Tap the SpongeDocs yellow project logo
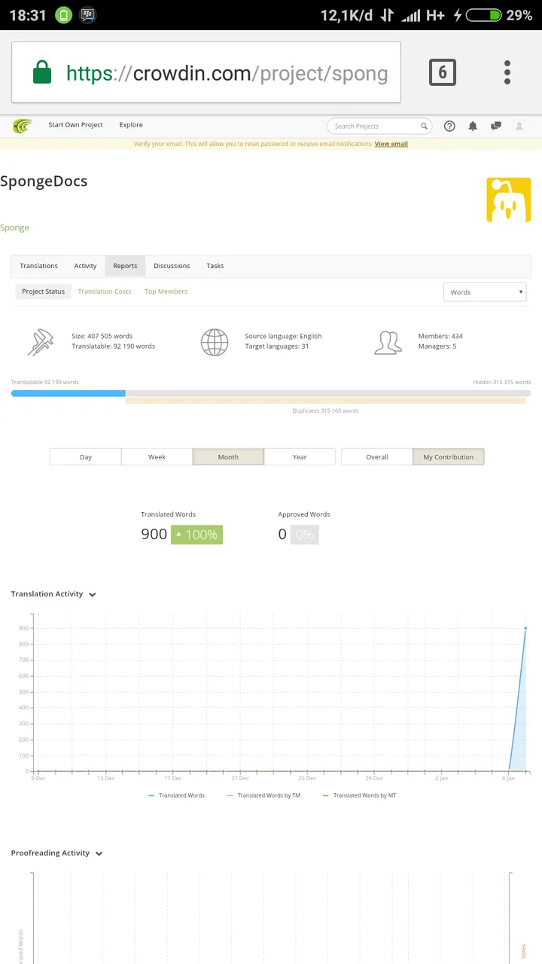This screenshot has width=542, height=964. 509,200
